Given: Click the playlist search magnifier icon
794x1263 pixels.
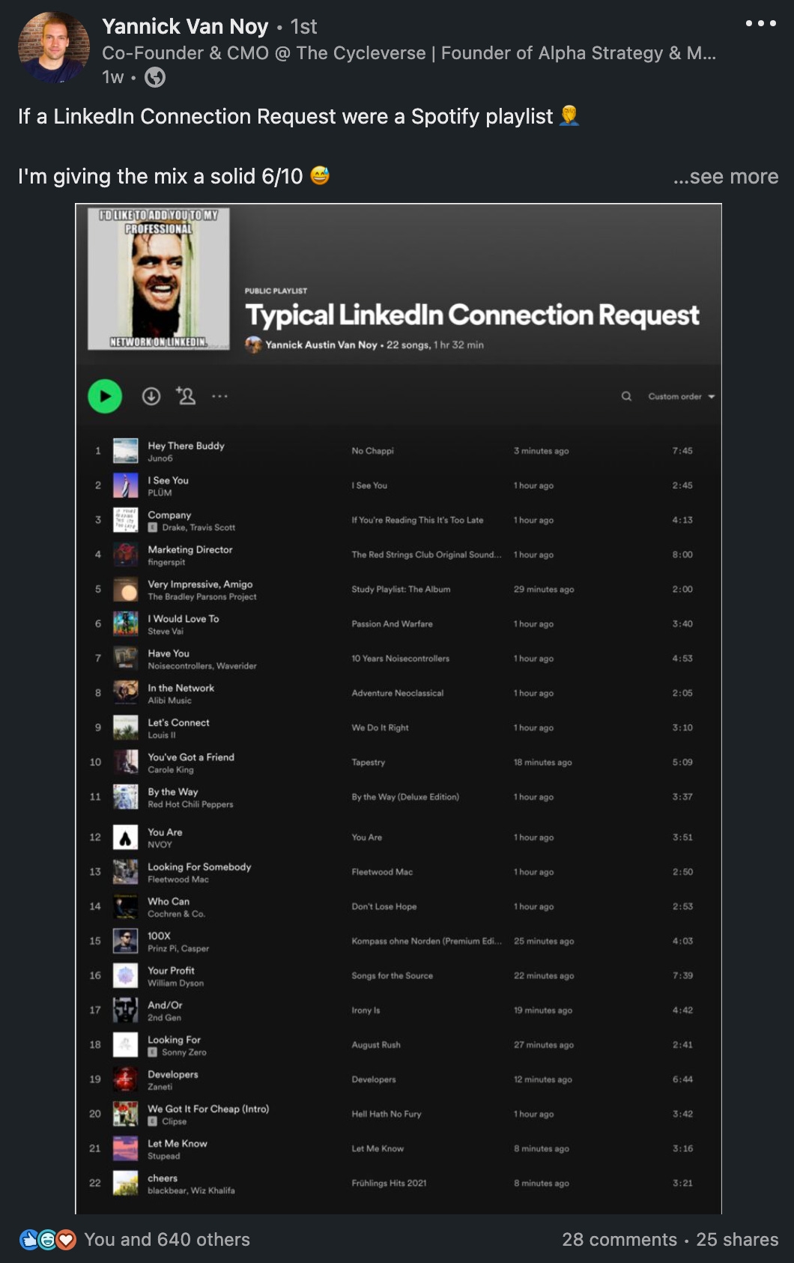Looking at the screenshot, I should (x=626, y=396).
